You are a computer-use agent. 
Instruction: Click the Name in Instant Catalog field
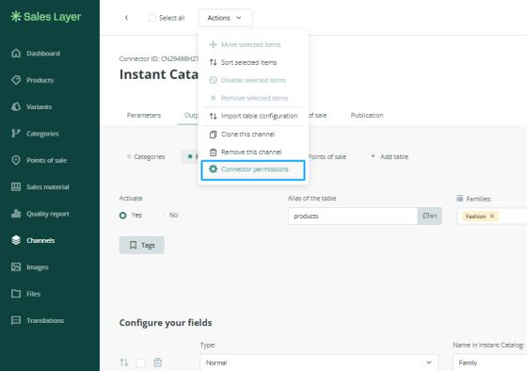pos(489,363)
